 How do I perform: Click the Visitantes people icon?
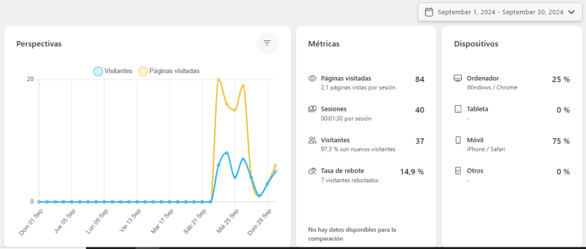point(312,140)
